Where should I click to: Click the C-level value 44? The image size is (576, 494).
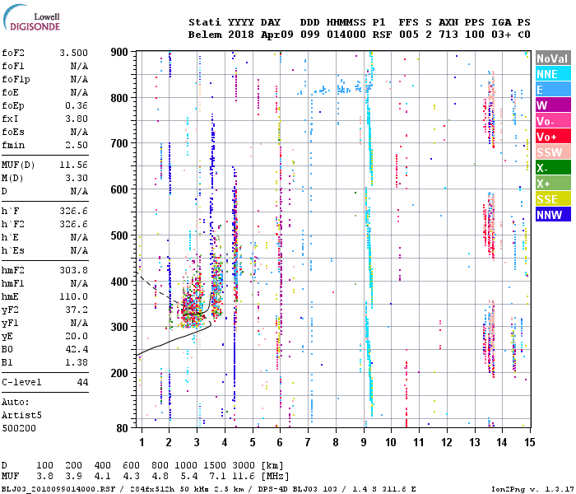(82, 382)
